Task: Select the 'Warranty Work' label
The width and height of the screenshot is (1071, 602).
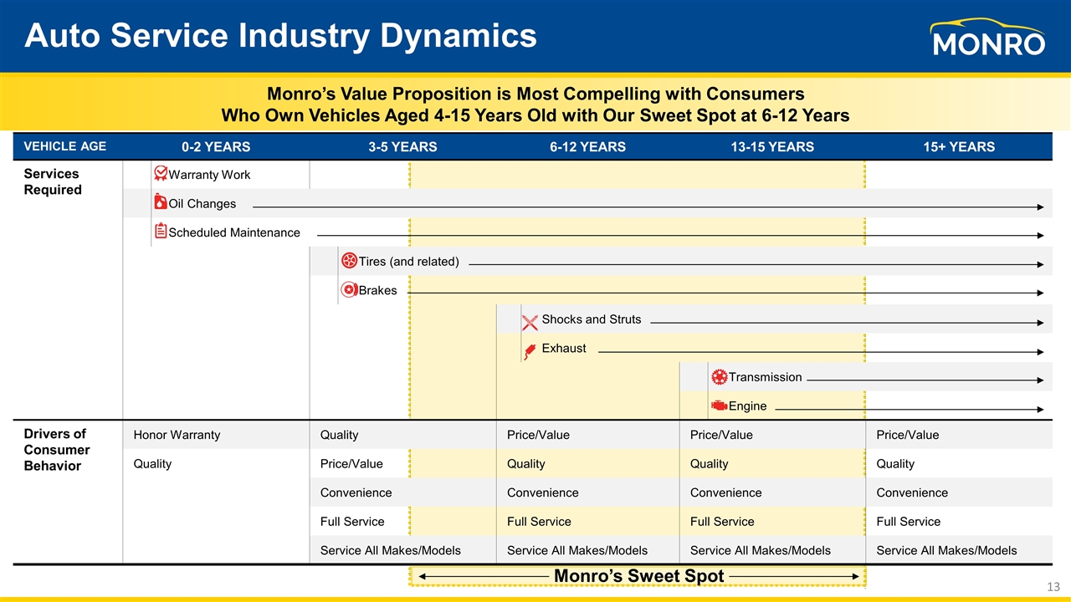Action: tap(209, 175)
